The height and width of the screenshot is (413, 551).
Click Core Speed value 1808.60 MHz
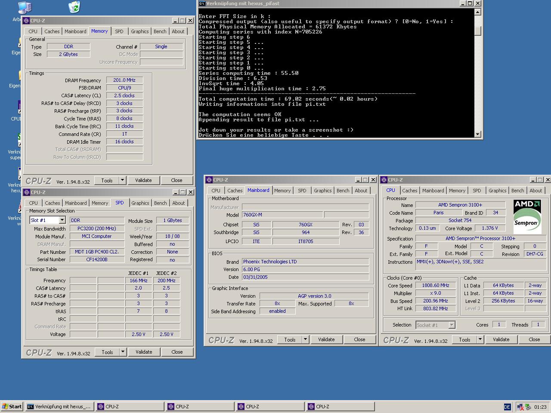(436, 285)
